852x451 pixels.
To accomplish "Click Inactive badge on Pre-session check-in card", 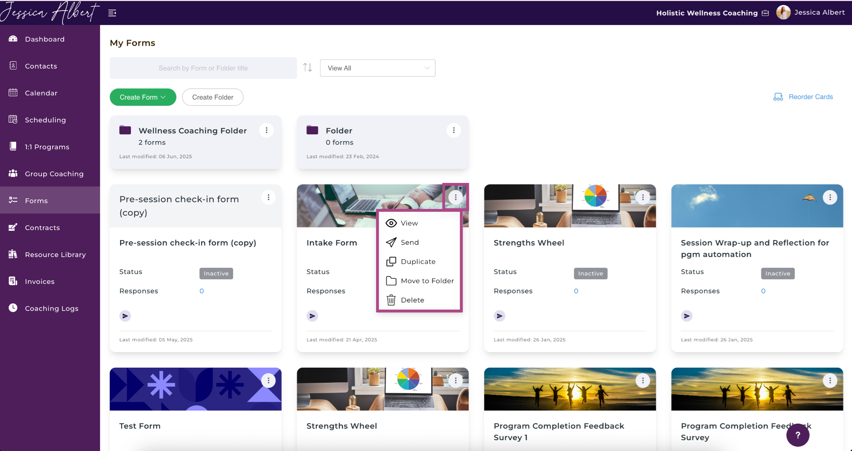I will [216, 273].
